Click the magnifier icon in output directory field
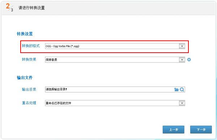Viewport: 217px width, 140px height. 182,89
